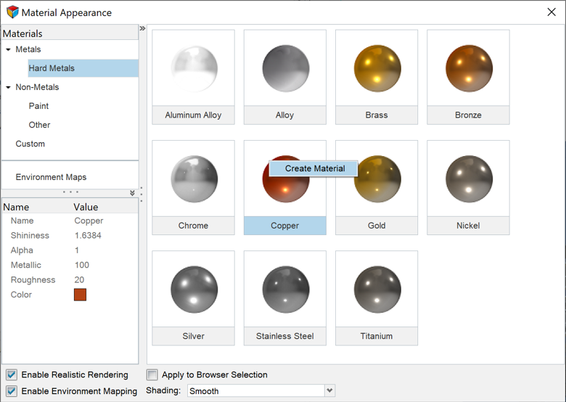The width and height of the screenshot is (566, 402).
Task: Collapse the Materials panel with double-chevron icon
Action: (x=142, y=28)
